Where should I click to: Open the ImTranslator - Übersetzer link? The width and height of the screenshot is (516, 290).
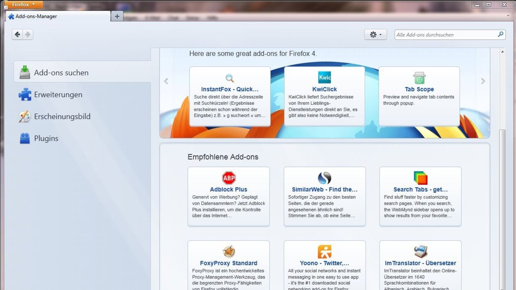[x=421, y=263]
